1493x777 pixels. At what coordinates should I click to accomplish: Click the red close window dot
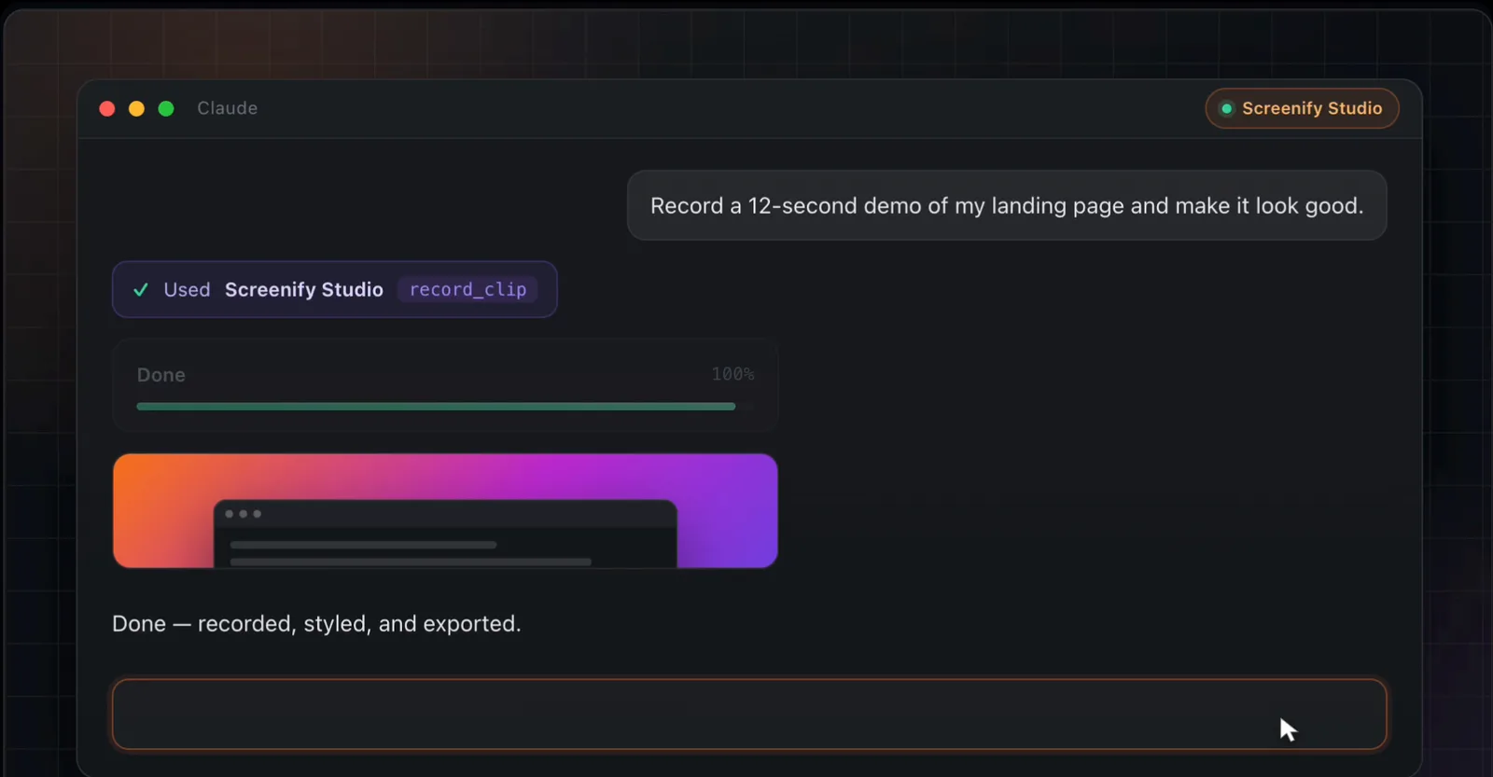107,109
